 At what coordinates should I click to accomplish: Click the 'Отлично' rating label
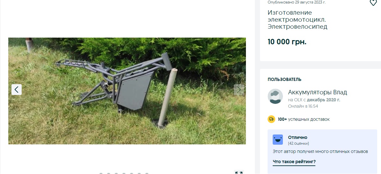click(298, 137)
